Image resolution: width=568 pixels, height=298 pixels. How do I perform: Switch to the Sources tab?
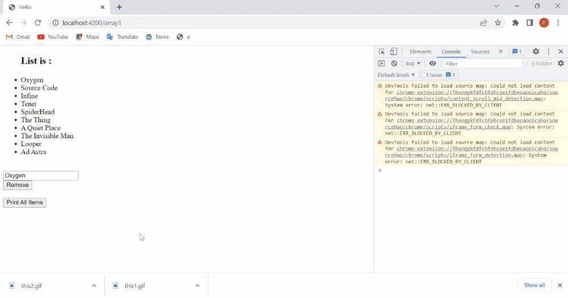[480, 52]
